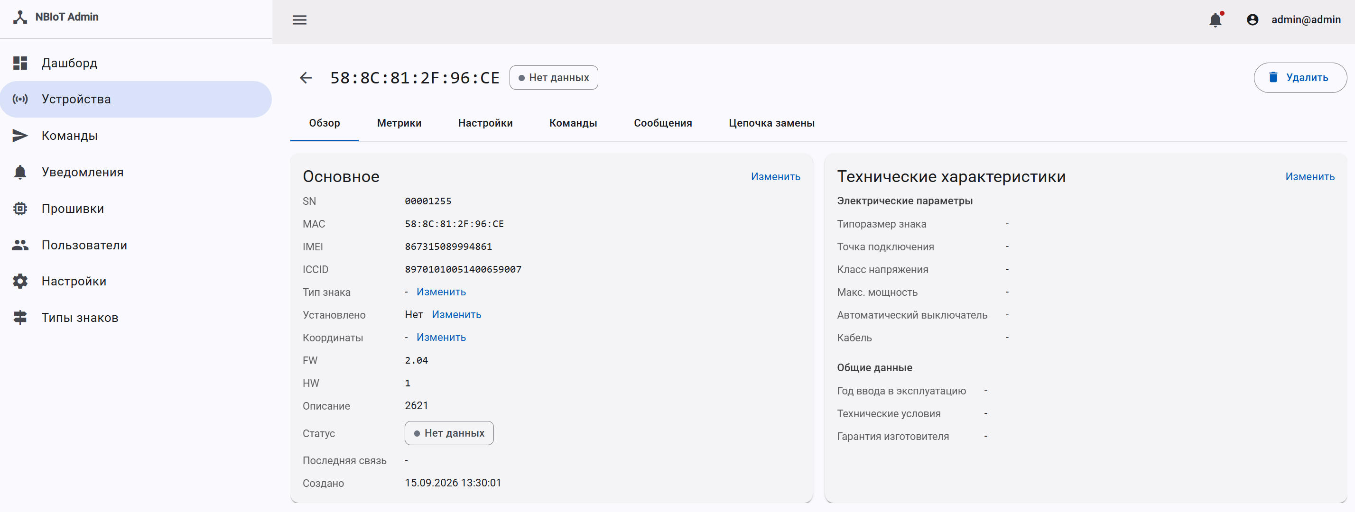Select Пользователи in the sidebar
The width and height of the screenshot is (1355, 512).
(x=136, y=245)
